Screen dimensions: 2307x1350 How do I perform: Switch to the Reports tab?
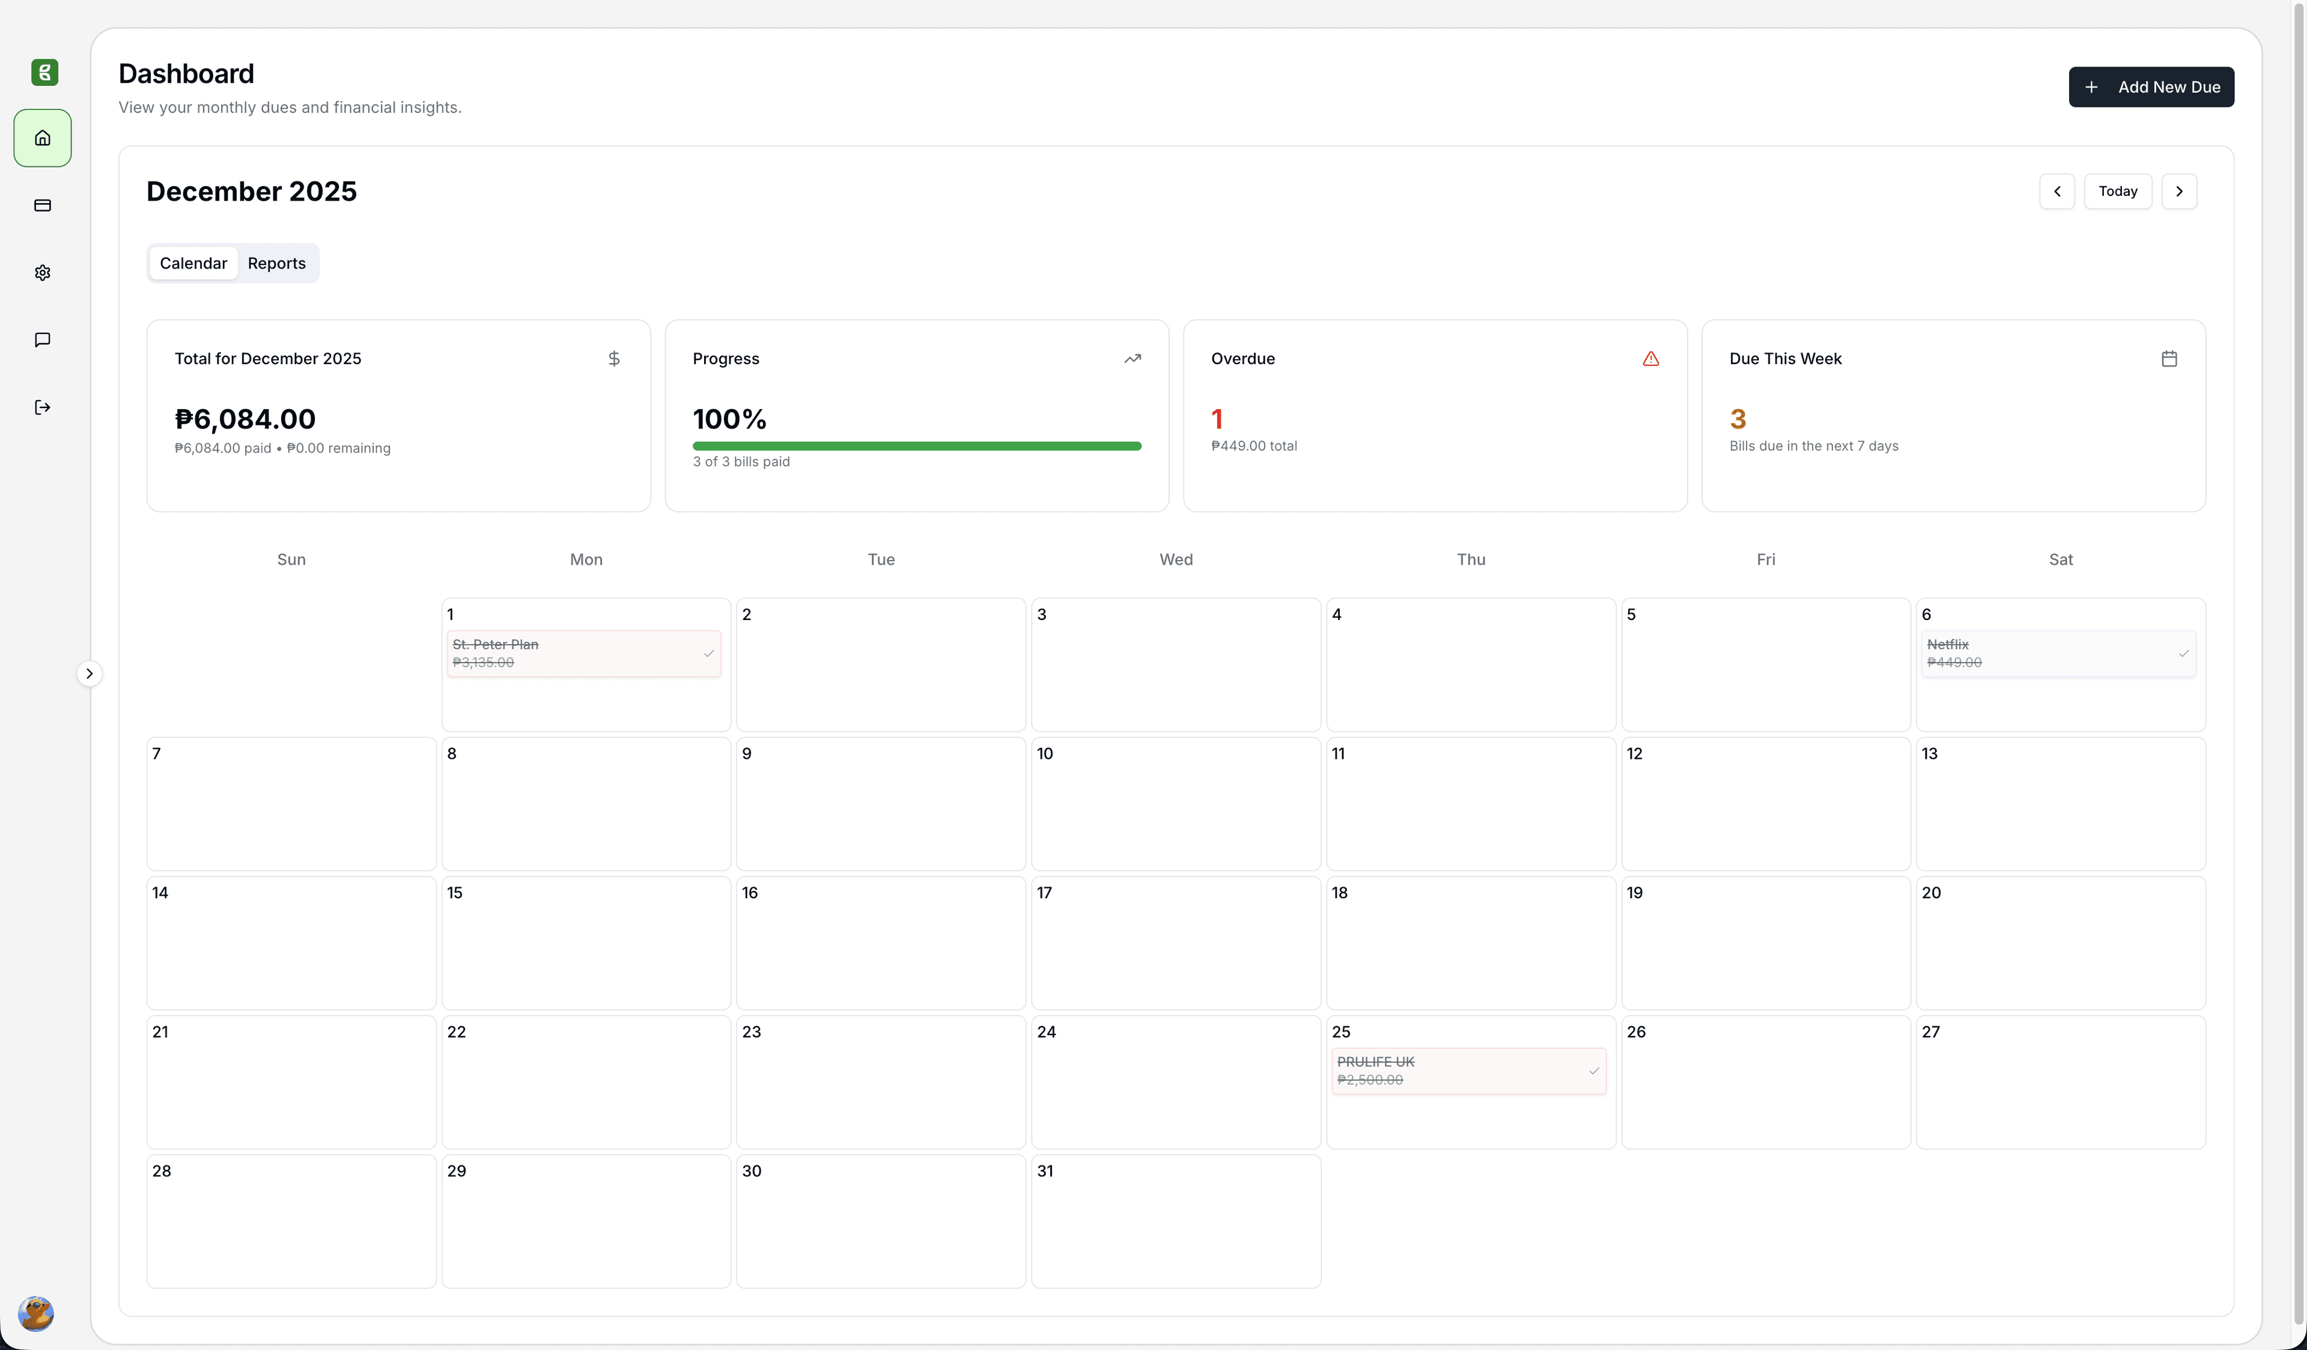tap(276, 264)
